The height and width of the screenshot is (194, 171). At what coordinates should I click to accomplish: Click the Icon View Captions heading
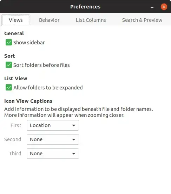28,101
